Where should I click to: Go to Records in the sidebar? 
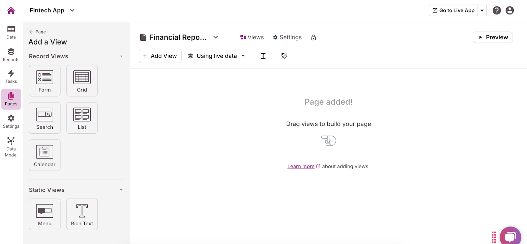(11, 55)
